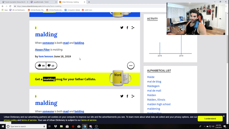Image resolution: width=229 pixels, height=129 pixels.
Task: Open the three-dot options for definition 2
Action: click(131, 66)
